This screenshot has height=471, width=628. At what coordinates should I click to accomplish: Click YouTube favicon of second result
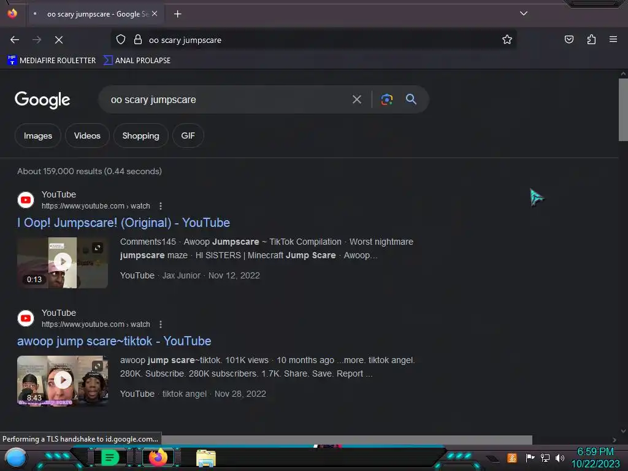(x=26, y=318)
